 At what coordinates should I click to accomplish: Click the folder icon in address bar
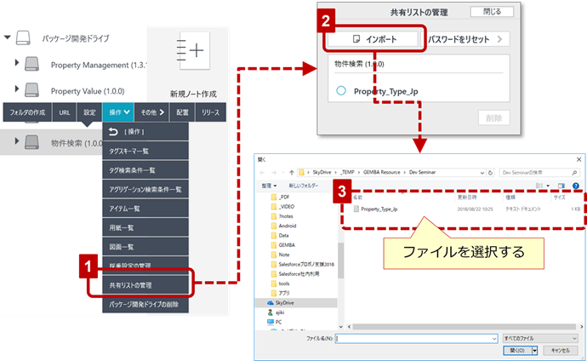click(x=301, y=172)
